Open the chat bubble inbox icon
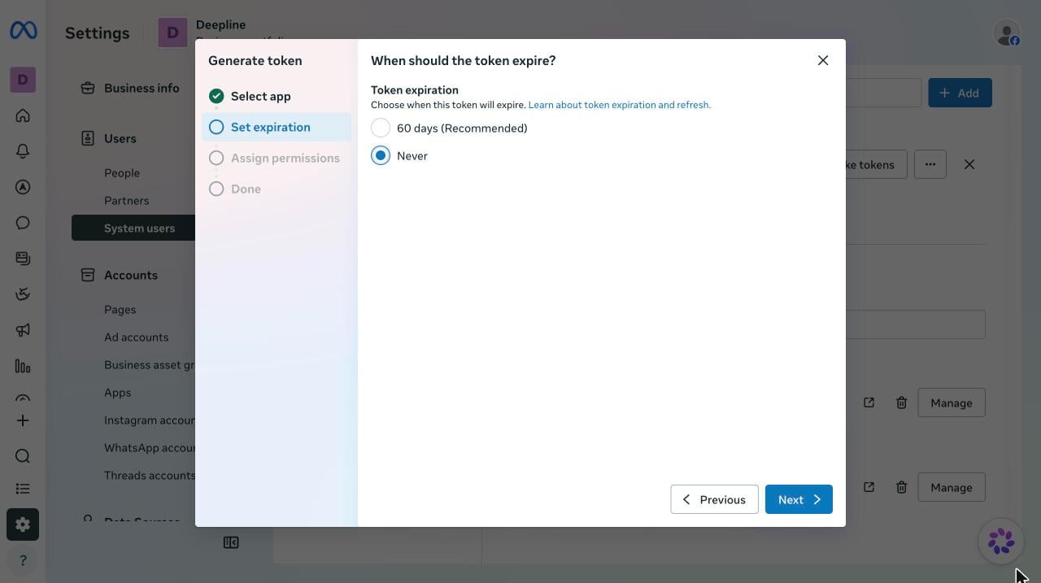Image resolution: width=1041 pixels, height=583 pixels. (x=23, y=223)
